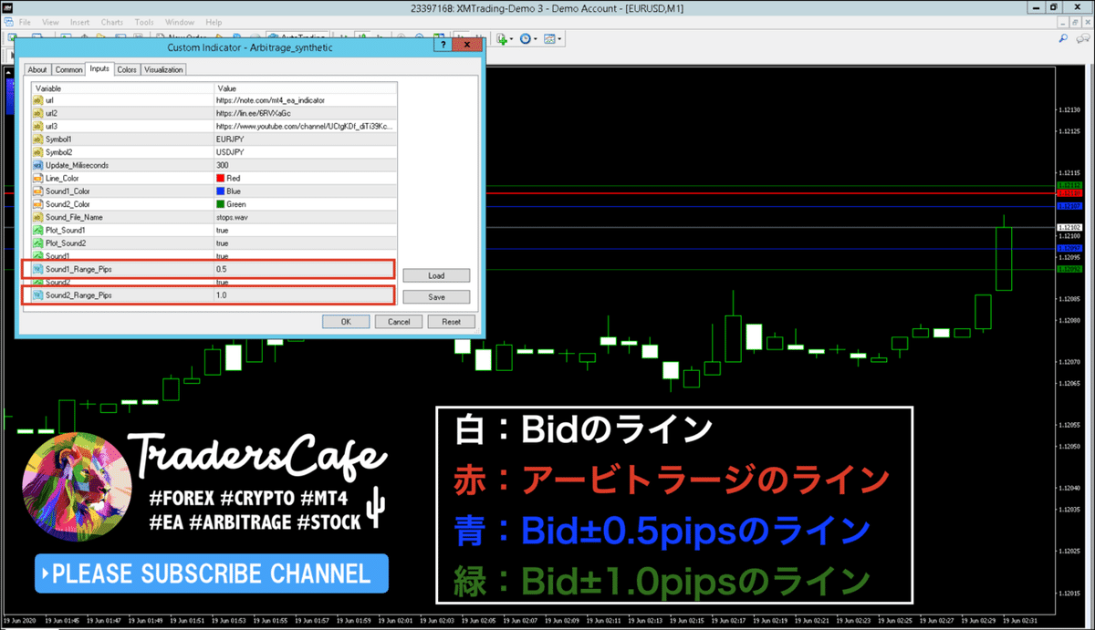Open the Visualization tab
This screenshot has width=1095, height=630.
coord(163,69)
